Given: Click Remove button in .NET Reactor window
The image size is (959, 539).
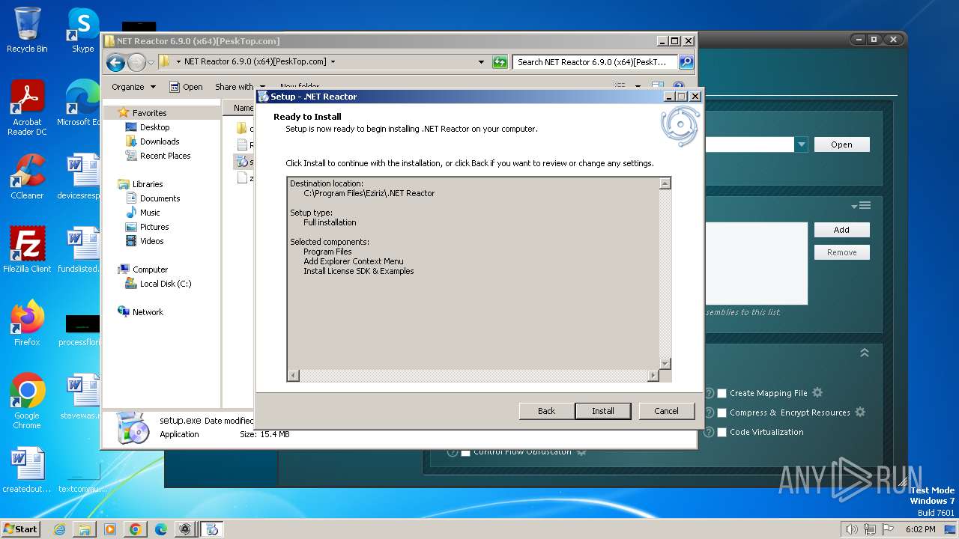Looking at the screenshot, I should coord(841,252).
